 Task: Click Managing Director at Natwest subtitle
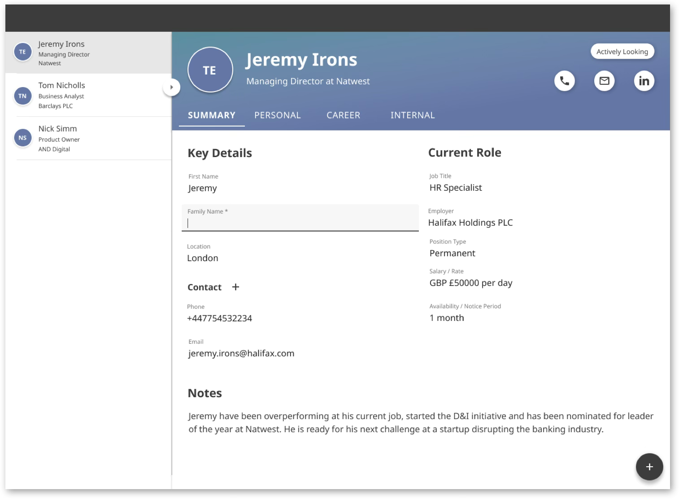[308, 81]
